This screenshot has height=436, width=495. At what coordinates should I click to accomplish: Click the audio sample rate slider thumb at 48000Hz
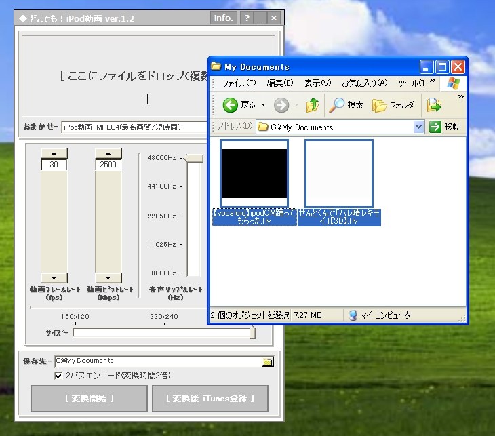(194, 158)
